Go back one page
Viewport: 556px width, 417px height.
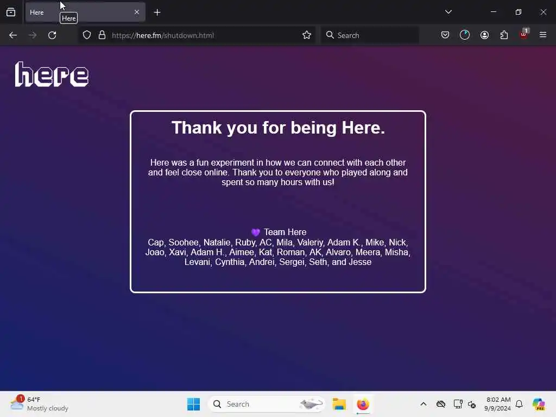[x=13, y=35]
